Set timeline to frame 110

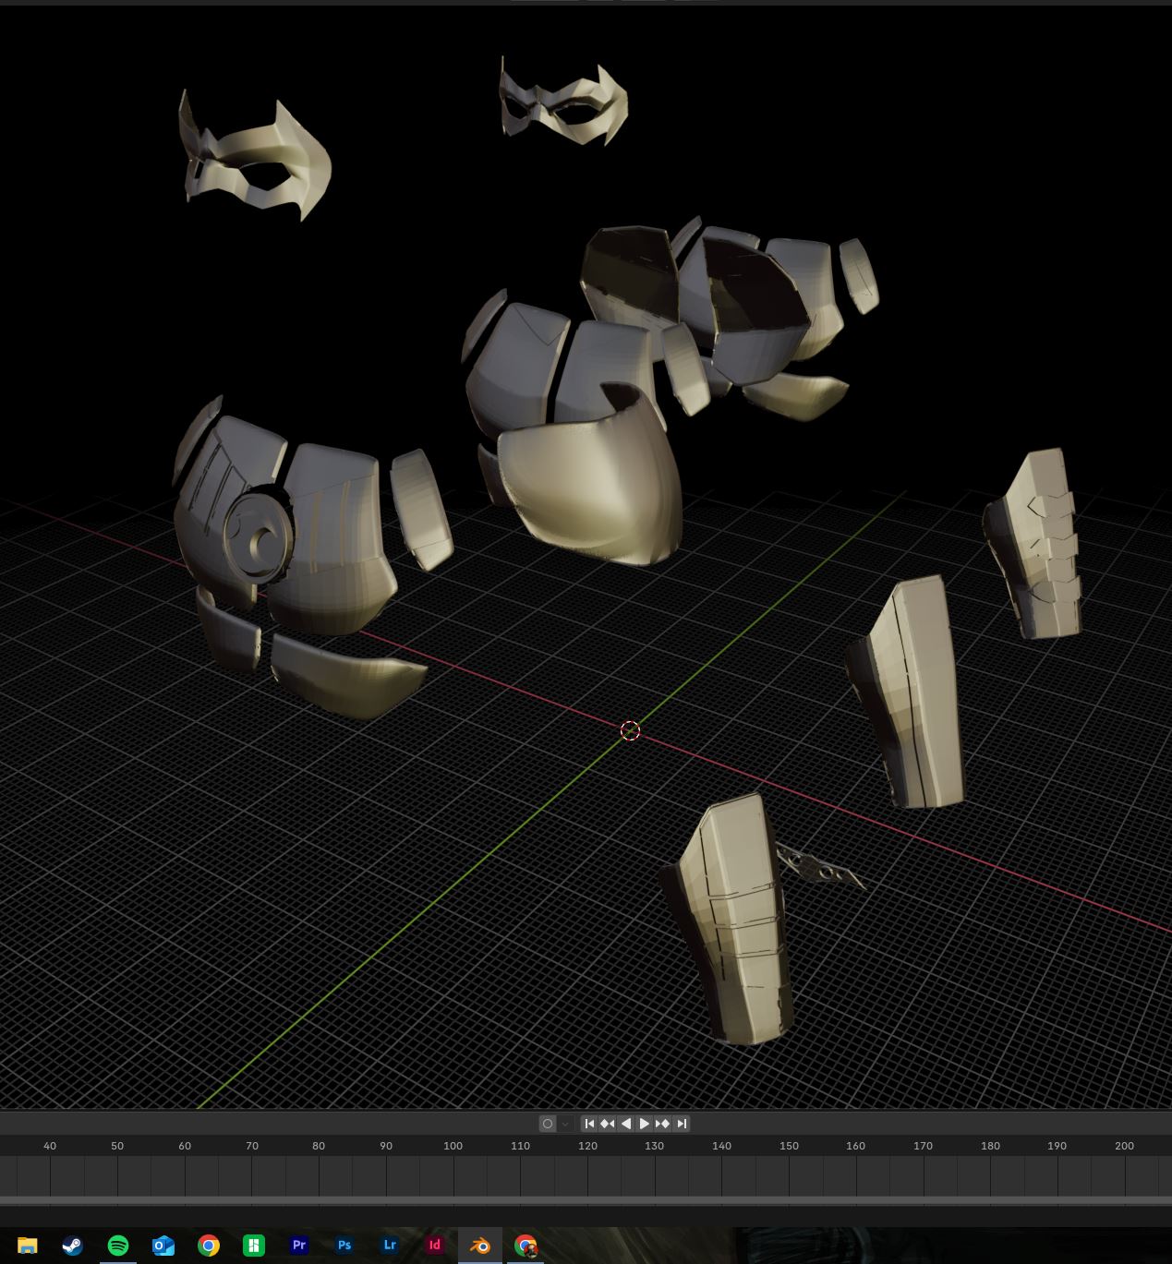[x=520, y=1146]
